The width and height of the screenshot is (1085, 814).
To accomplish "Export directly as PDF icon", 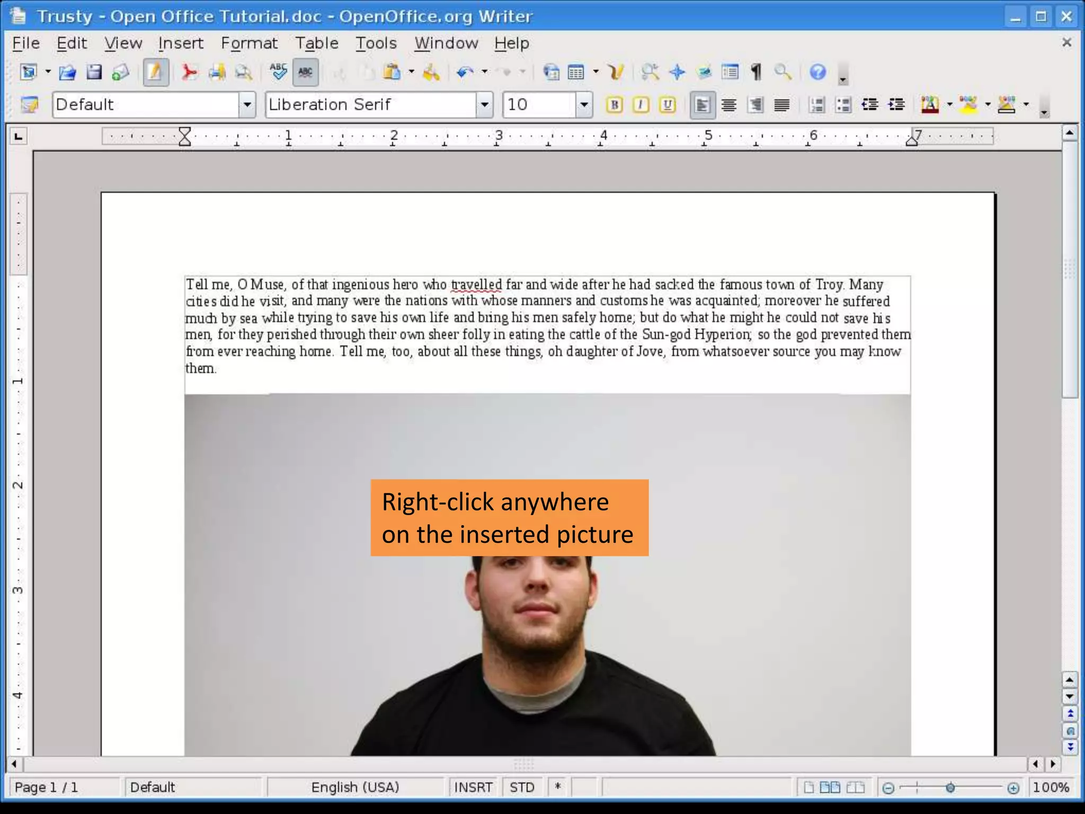I will tap(189, 72).
